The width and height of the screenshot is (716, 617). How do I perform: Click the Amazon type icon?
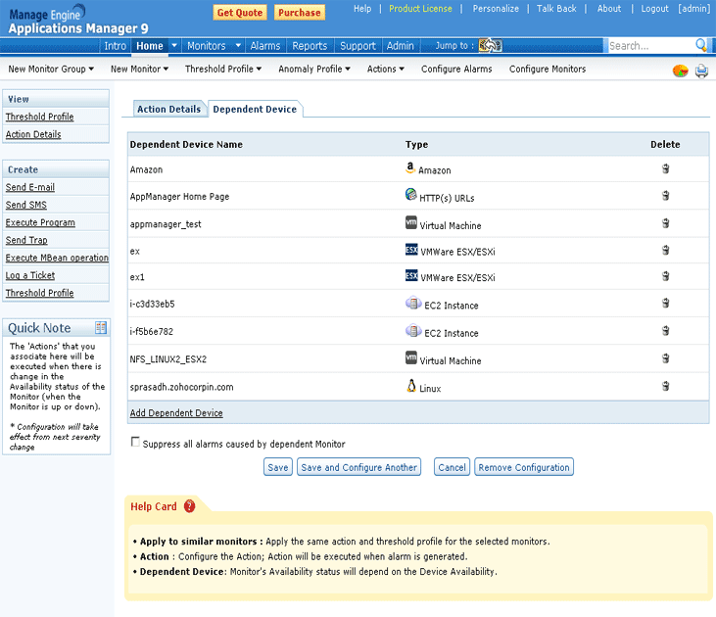(410, 167)
